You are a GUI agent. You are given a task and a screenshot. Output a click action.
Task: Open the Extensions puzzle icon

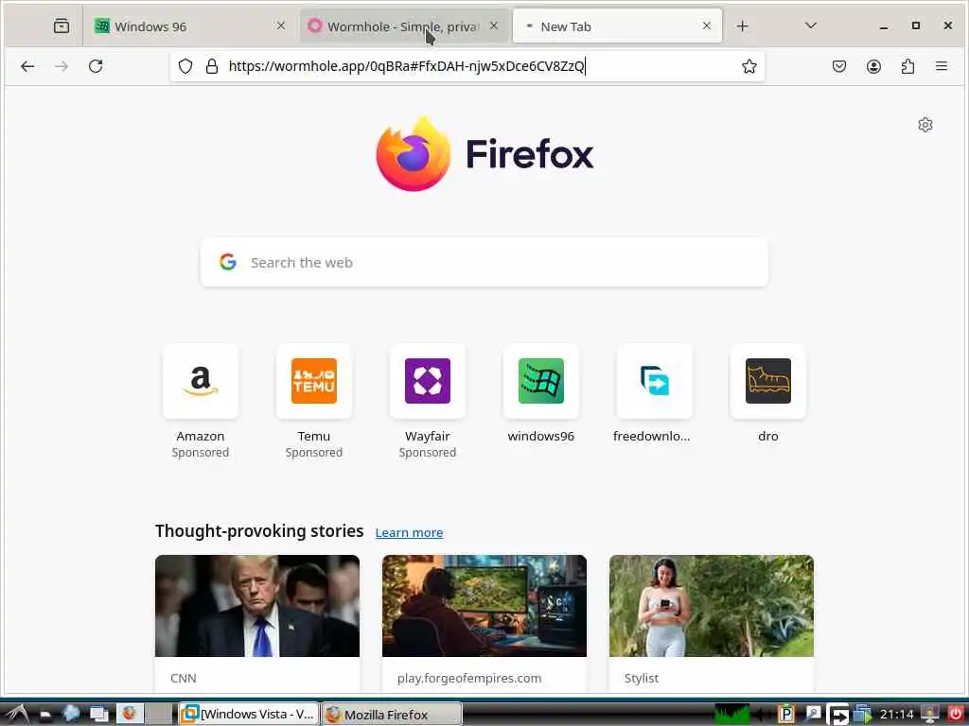coord(907,66)
